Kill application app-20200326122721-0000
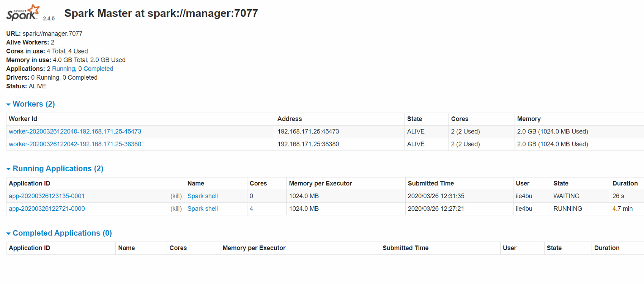 176,209
